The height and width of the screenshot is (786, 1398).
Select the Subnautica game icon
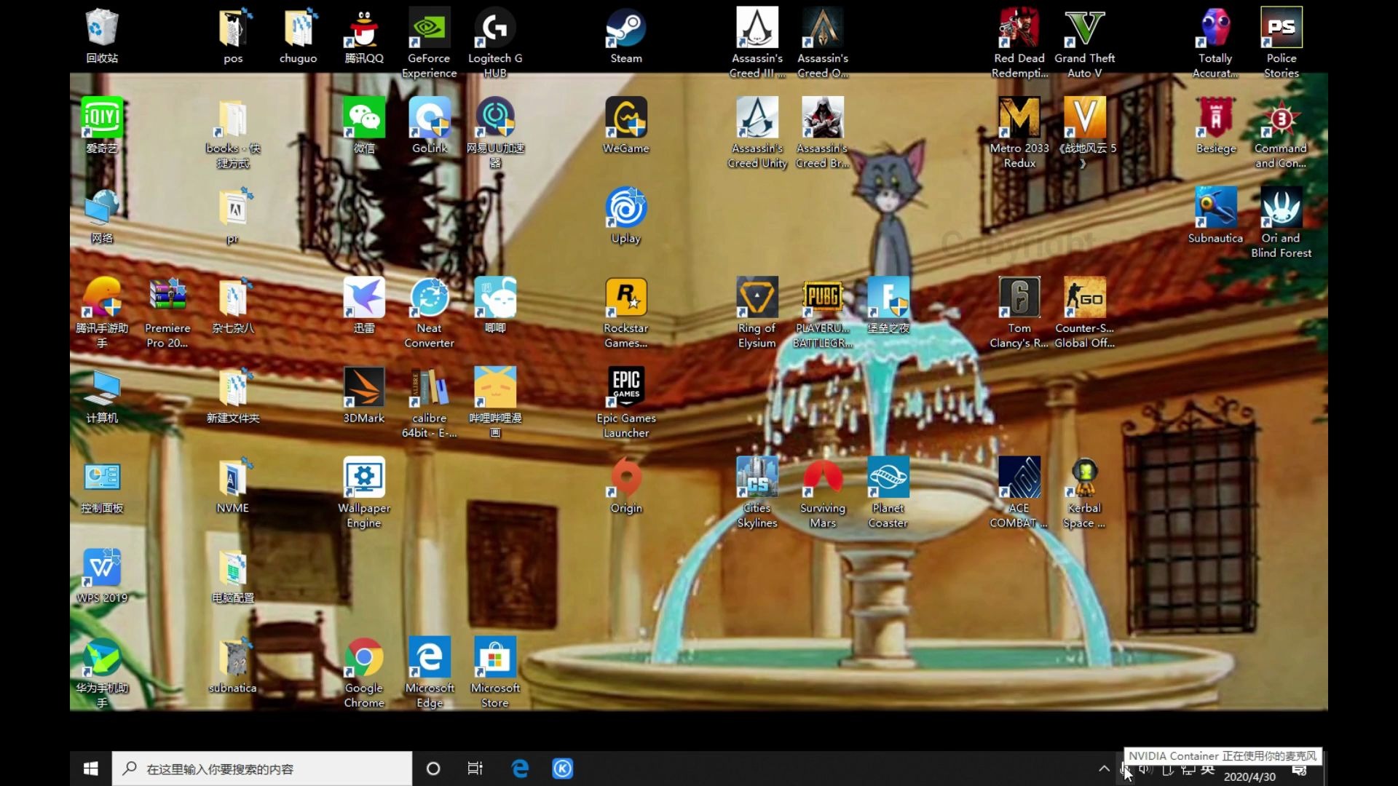click(x=1216, y=215)
